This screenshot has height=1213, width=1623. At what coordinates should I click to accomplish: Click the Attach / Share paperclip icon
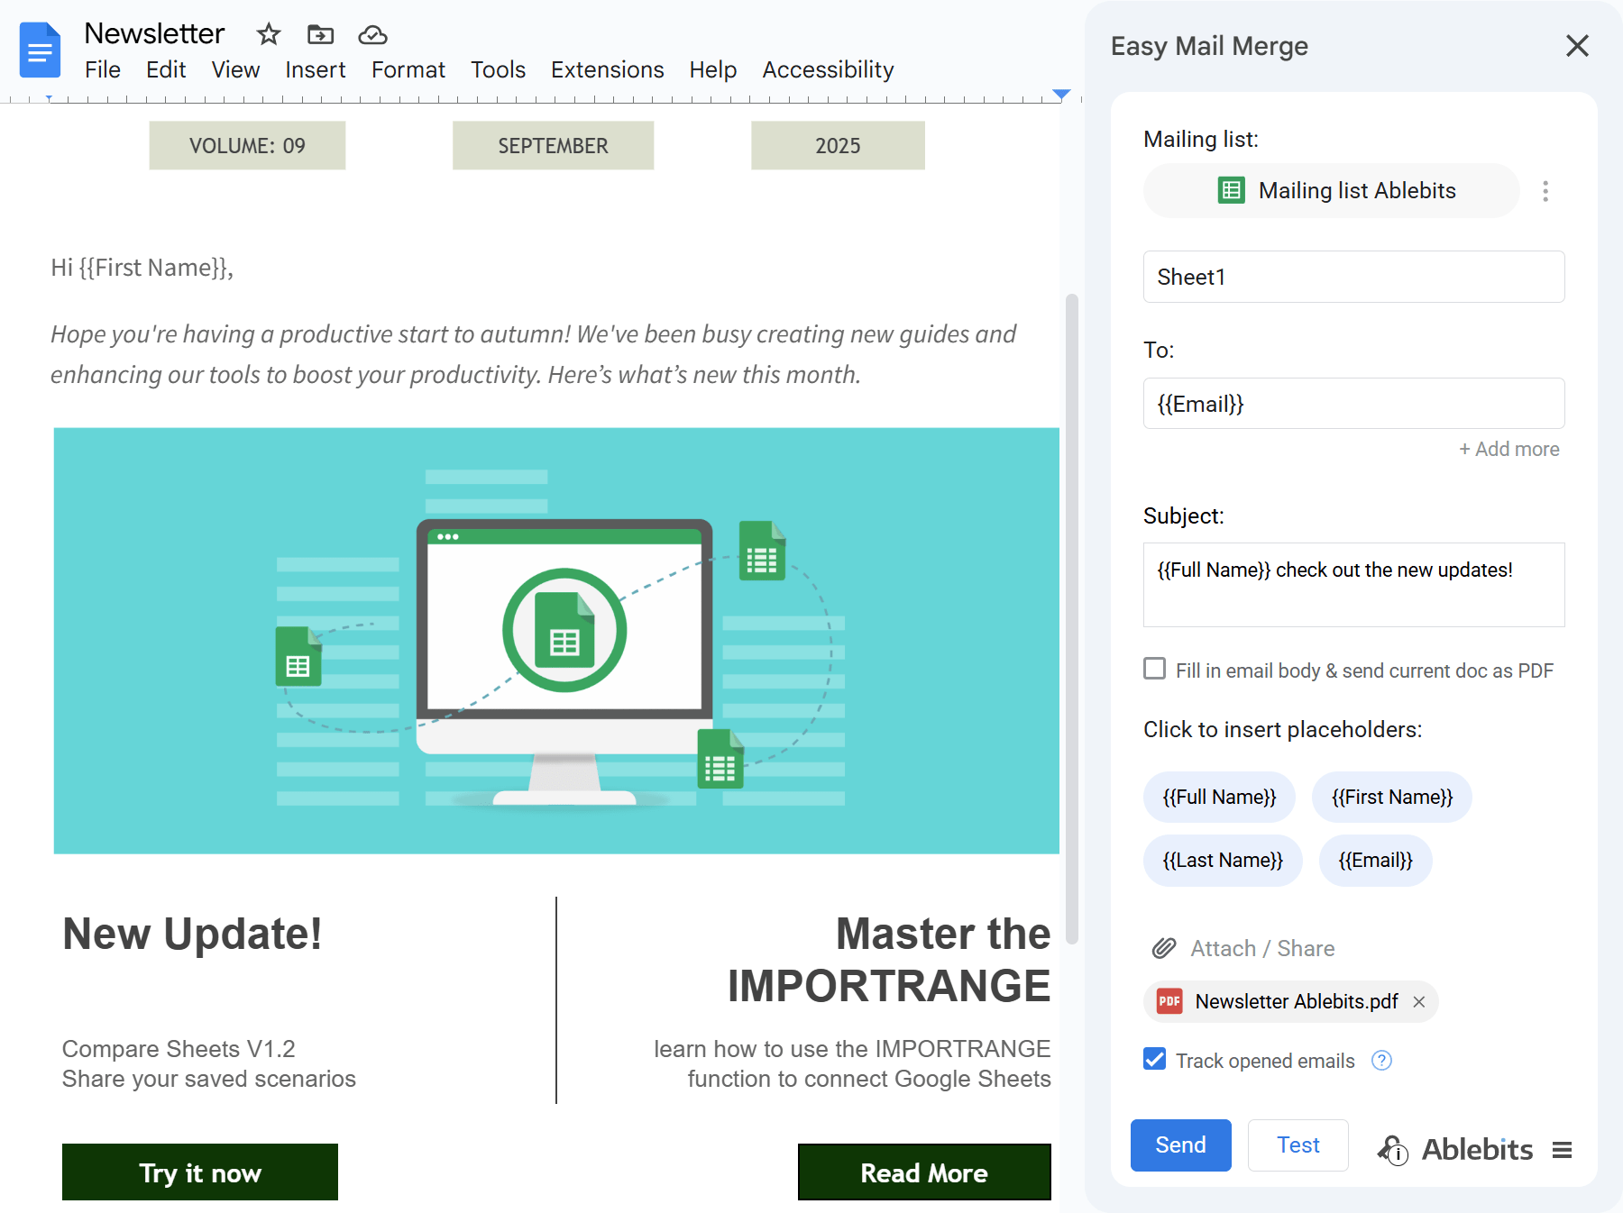tap(1164, 948)
